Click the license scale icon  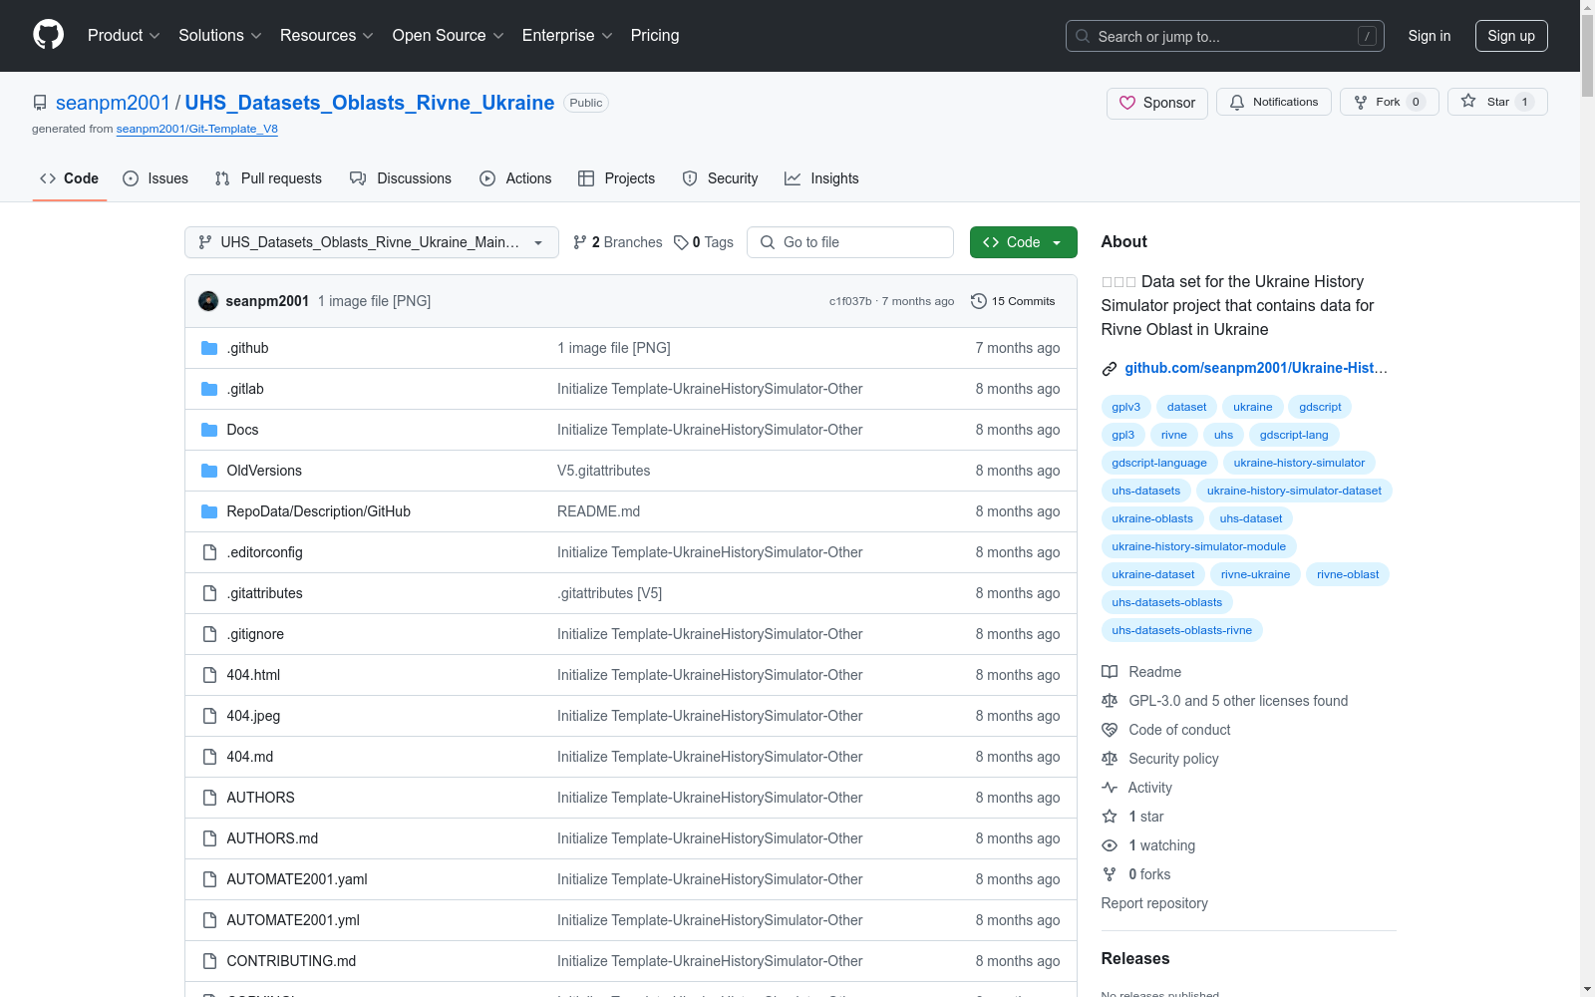(x=1110, y=701)
